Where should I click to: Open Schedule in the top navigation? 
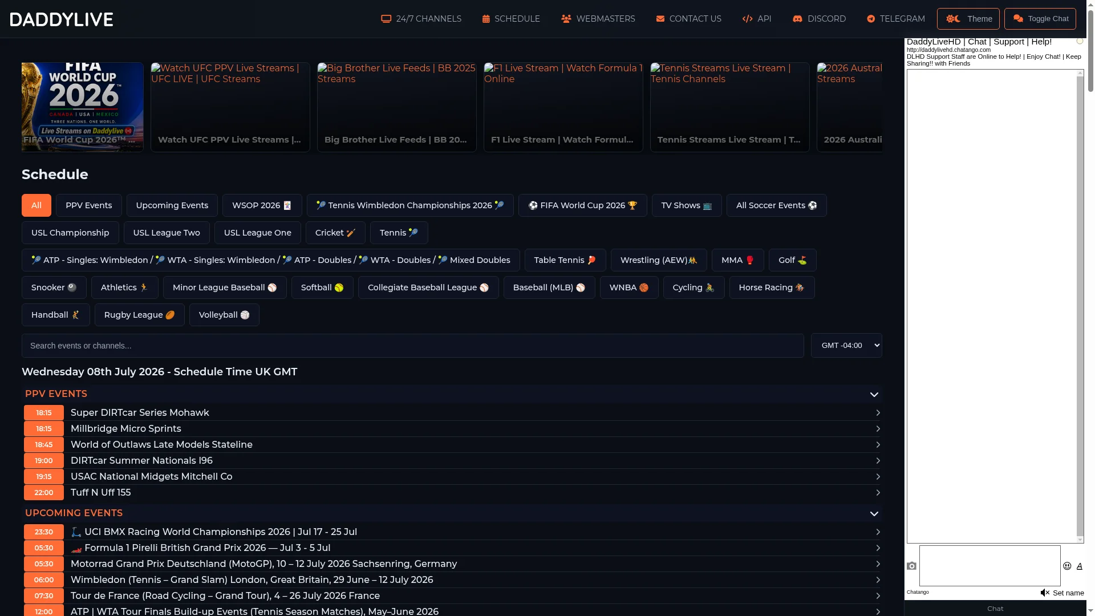pyautogui.click(x=511, y=19)
